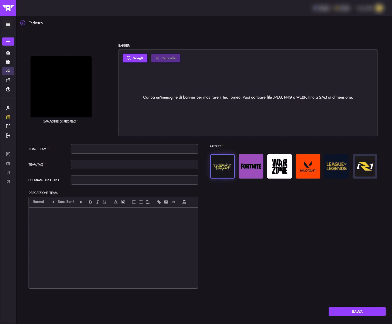The image size is (392, 324).
Task: Click the purple app logo in the corner
Action: coord(8,8)
